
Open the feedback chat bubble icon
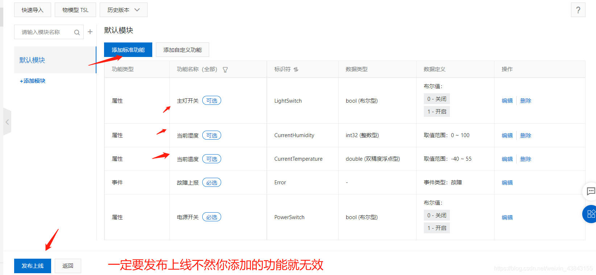(x=591, y=191)
